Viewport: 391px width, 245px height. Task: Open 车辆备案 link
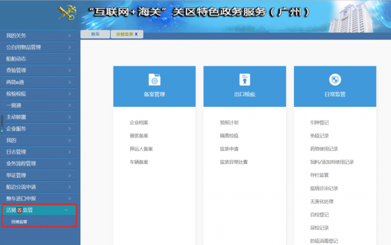coord(139,162)
